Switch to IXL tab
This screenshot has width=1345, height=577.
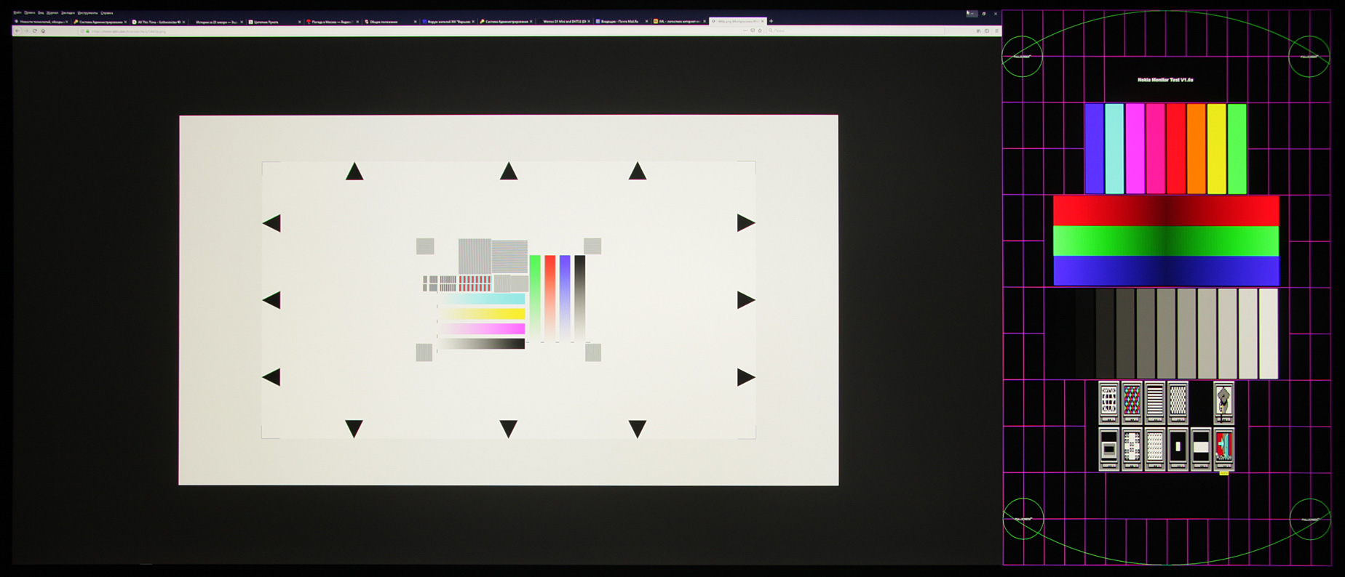[x=678, y=21]
